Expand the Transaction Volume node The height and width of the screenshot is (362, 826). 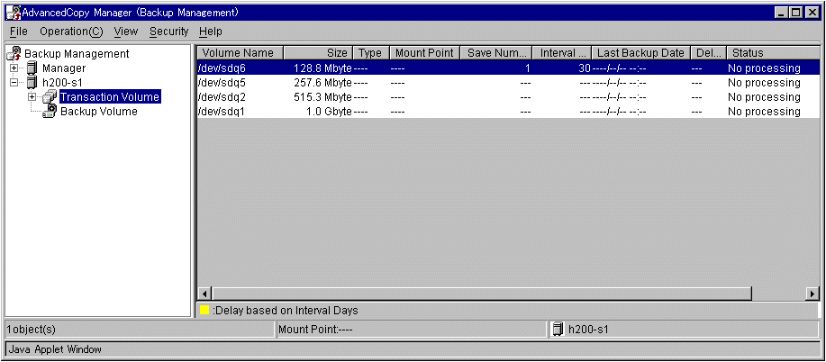tap(32, 97)
